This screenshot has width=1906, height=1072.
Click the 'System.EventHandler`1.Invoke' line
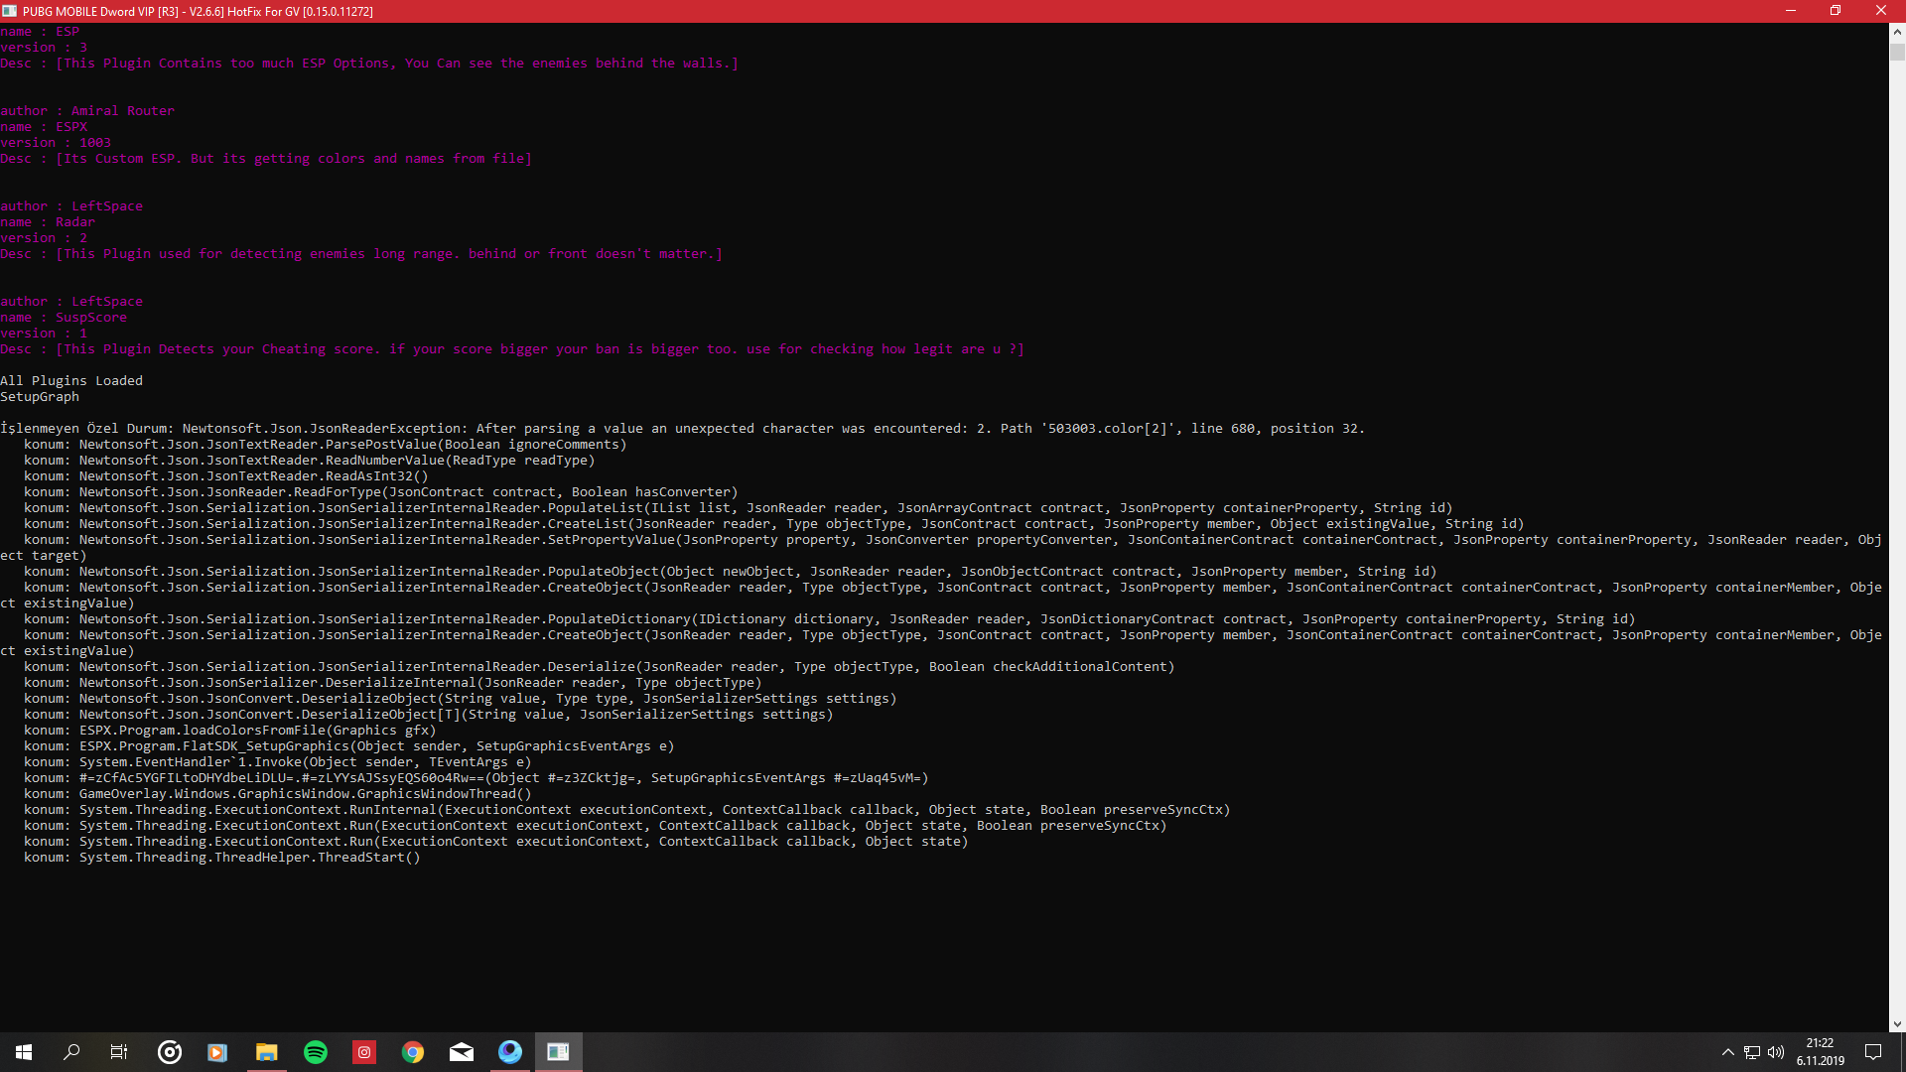click(278, 762)
